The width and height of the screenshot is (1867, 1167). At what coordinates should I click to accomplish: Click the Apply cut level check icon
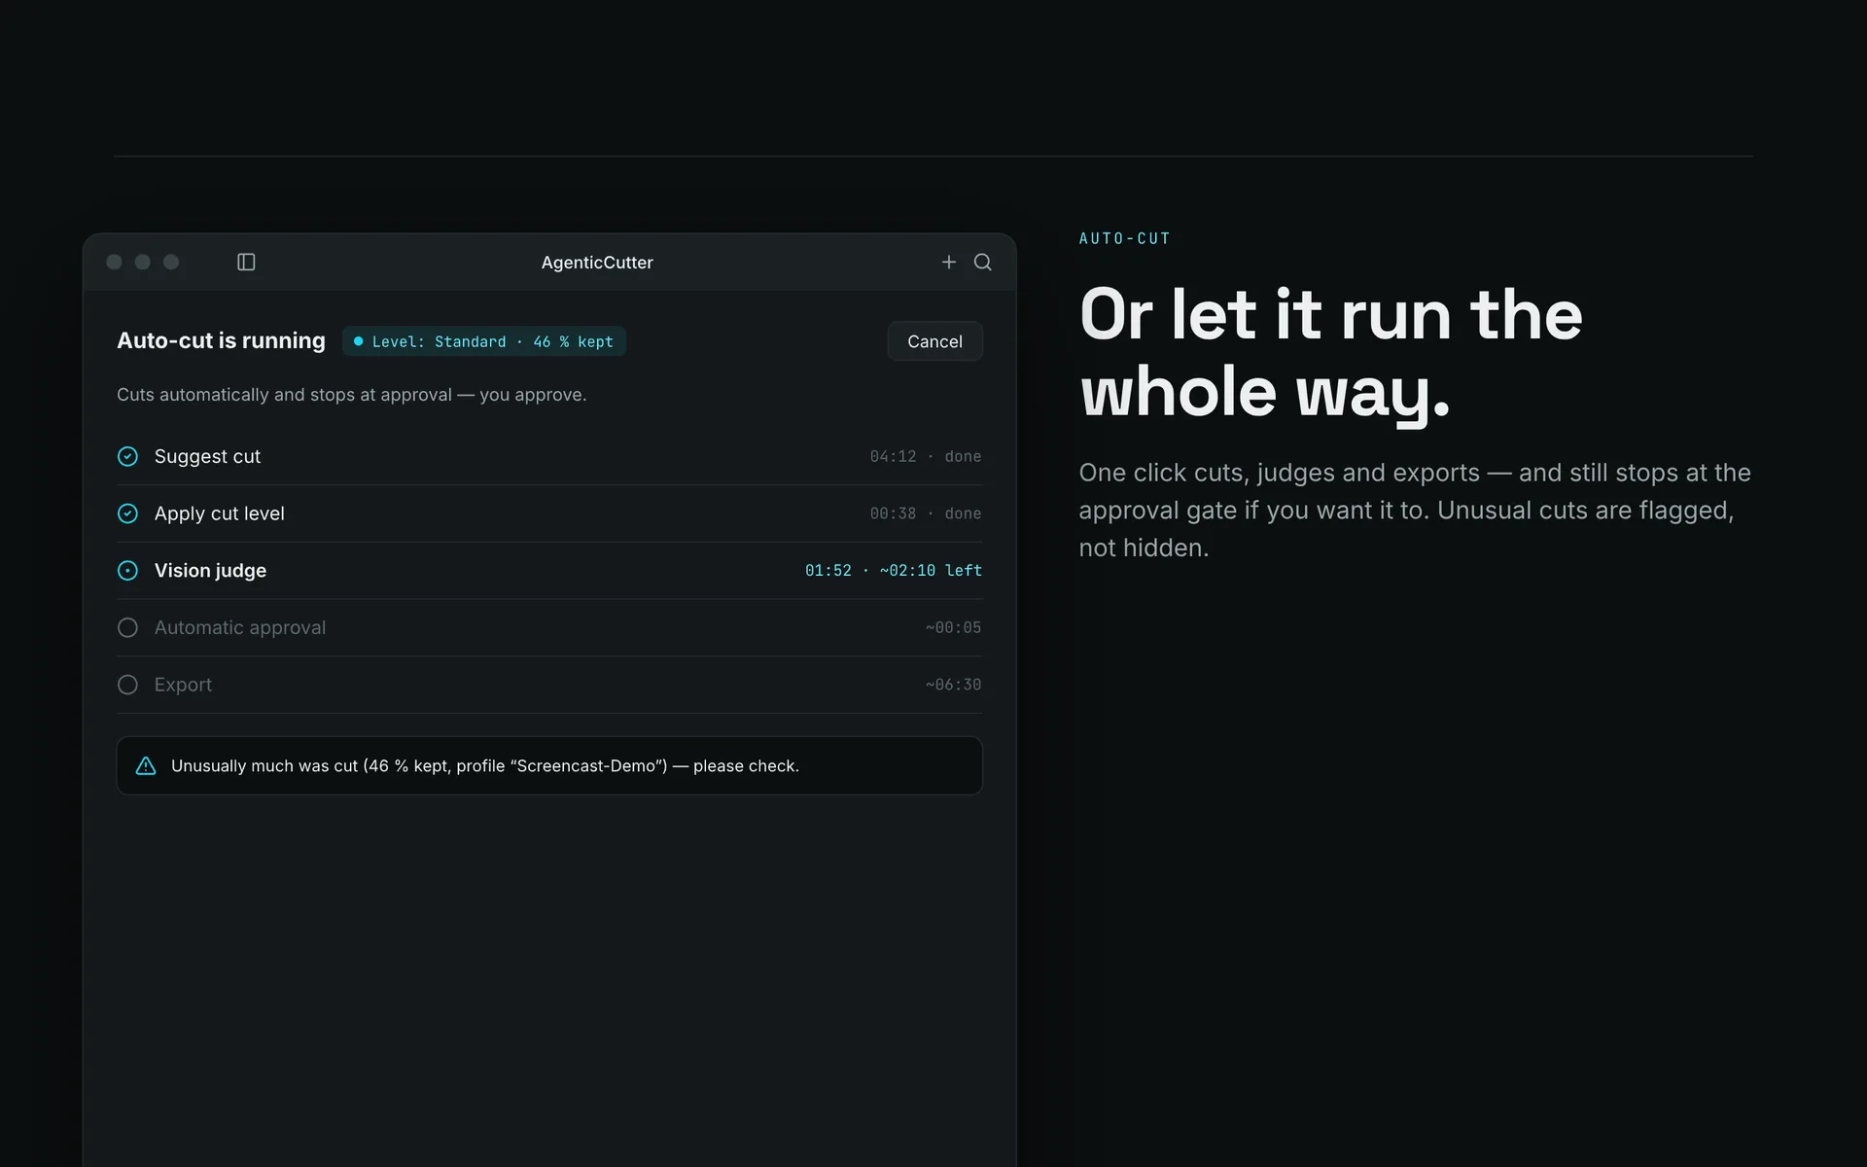[x=127, y=513]
